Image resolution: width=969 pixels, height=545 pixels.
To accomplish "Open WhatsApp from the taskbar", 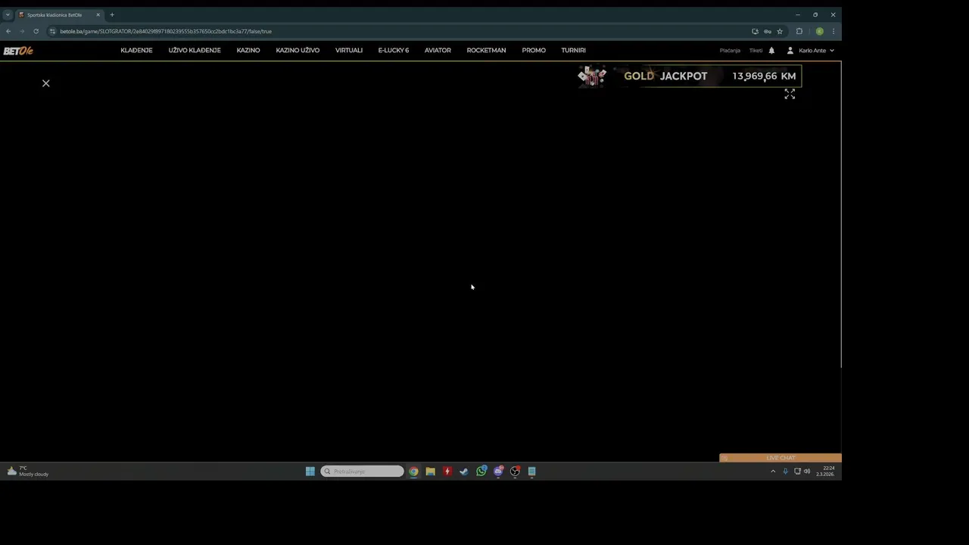I will click(481, 471).
